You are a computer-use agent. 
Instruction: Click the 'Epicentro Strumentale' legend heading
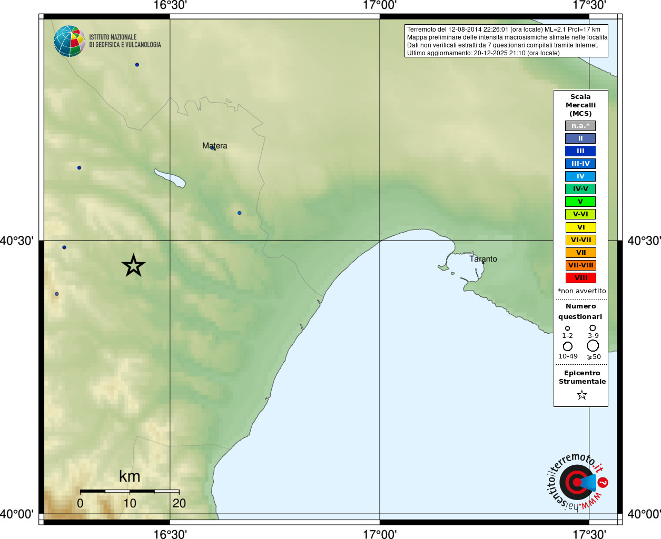coord(582,377)
